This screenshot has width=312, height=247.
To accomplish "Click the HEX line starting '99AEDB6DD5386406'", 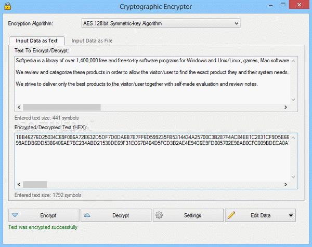I will (152, 143).
